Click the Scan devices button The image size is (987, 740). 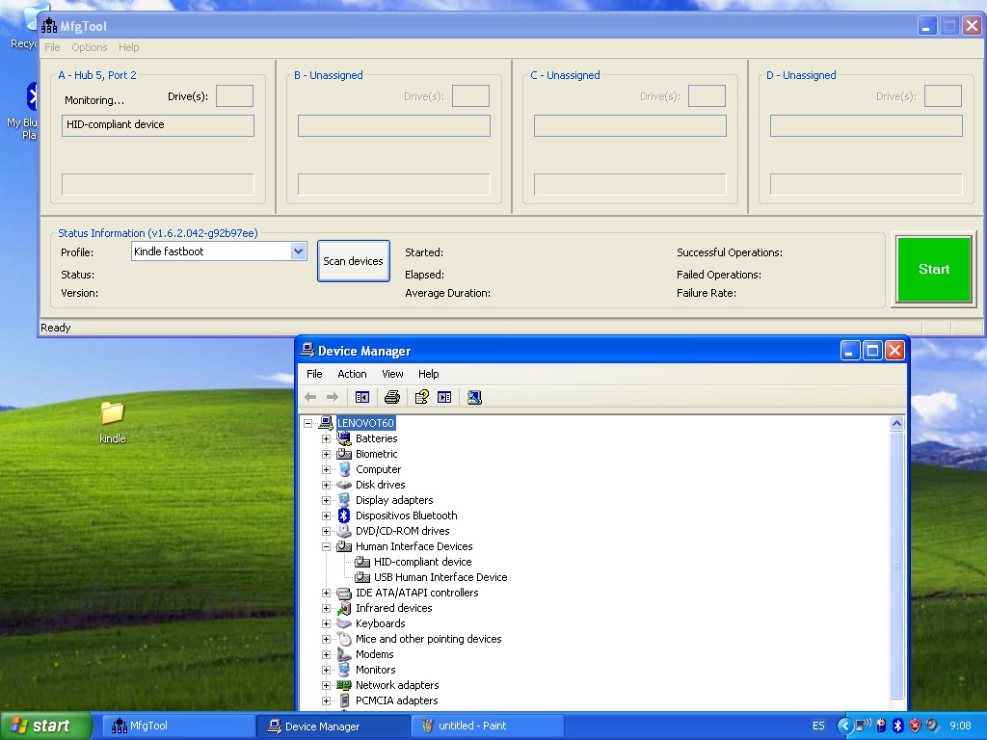click(353, 261)
